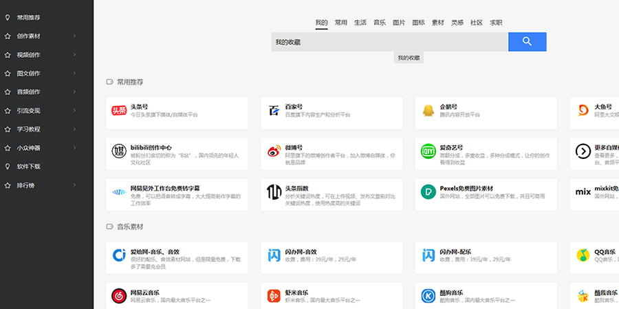
Task: Click the 头条指数 black circle icon
Action: pos(274,192)
